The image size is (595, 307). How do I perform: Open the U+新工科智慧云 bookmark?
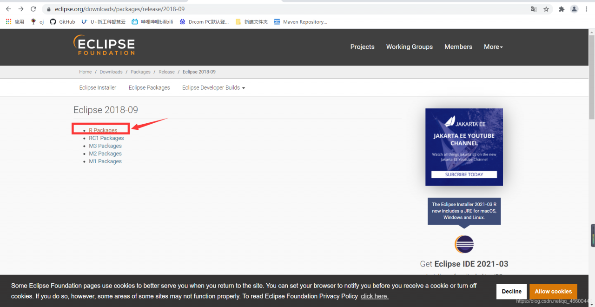point(103,22)
